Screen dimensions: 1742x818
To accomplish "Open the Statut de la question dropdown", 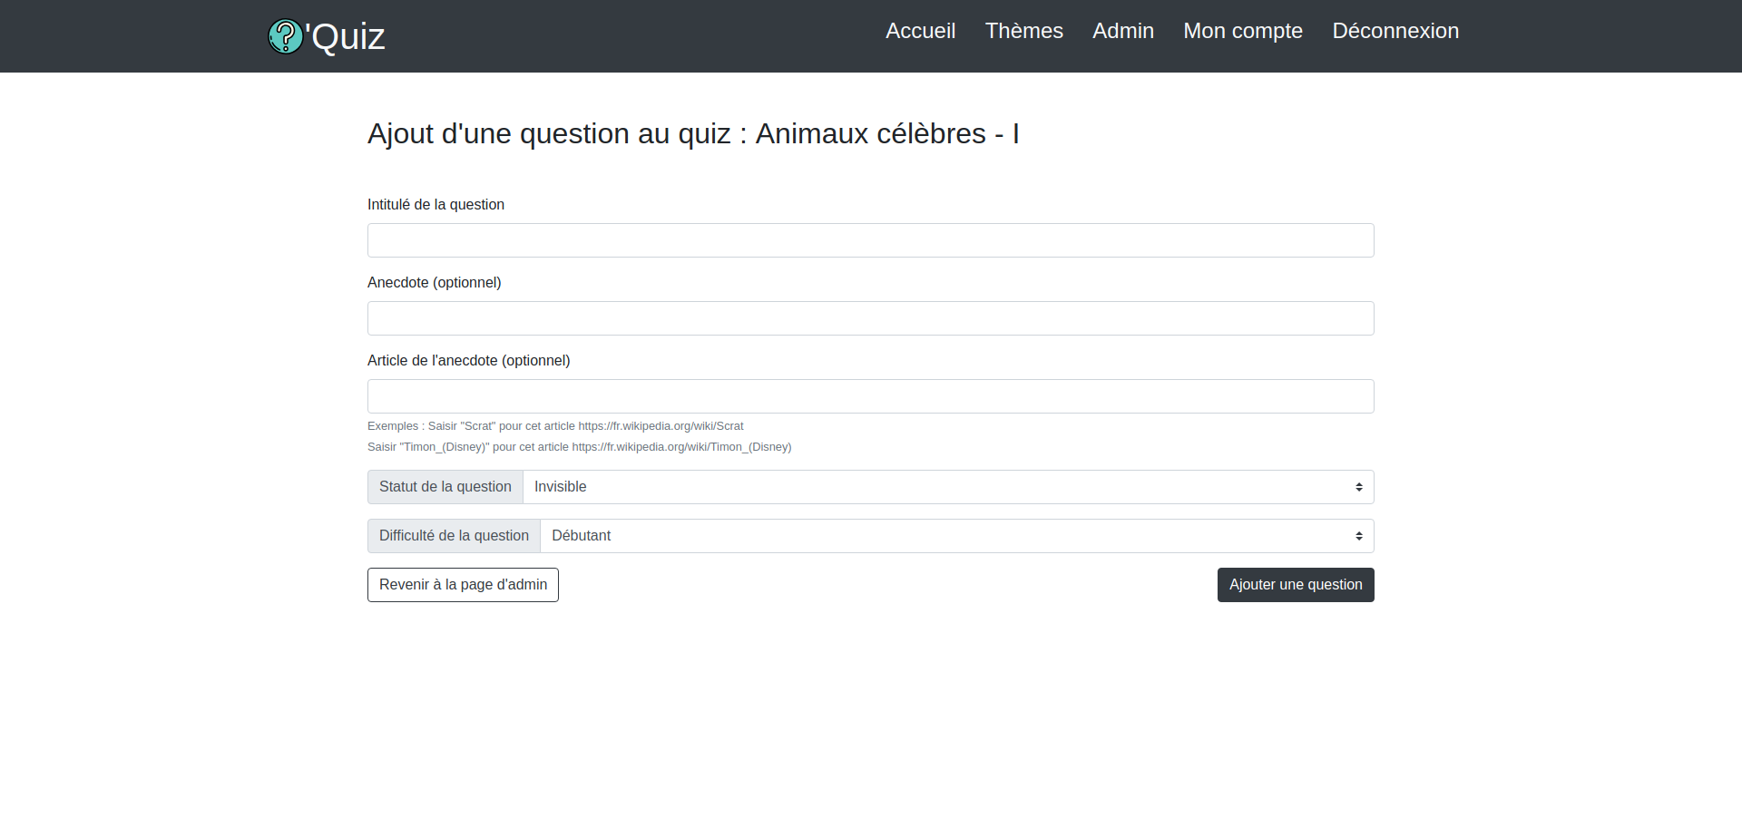I will tap(949, 487).
